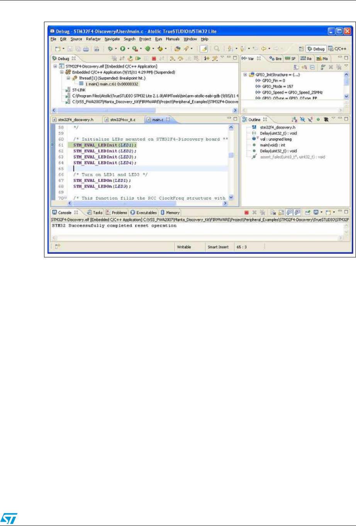
Task: Open the Debug view menu triangle
Action: 222,57
